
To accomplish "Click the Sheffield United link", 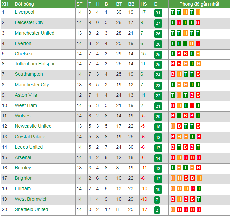I will point(31,209).
